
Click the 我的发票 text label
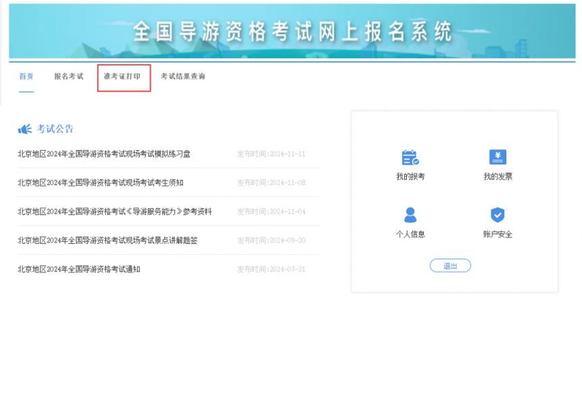click(498, 176)
